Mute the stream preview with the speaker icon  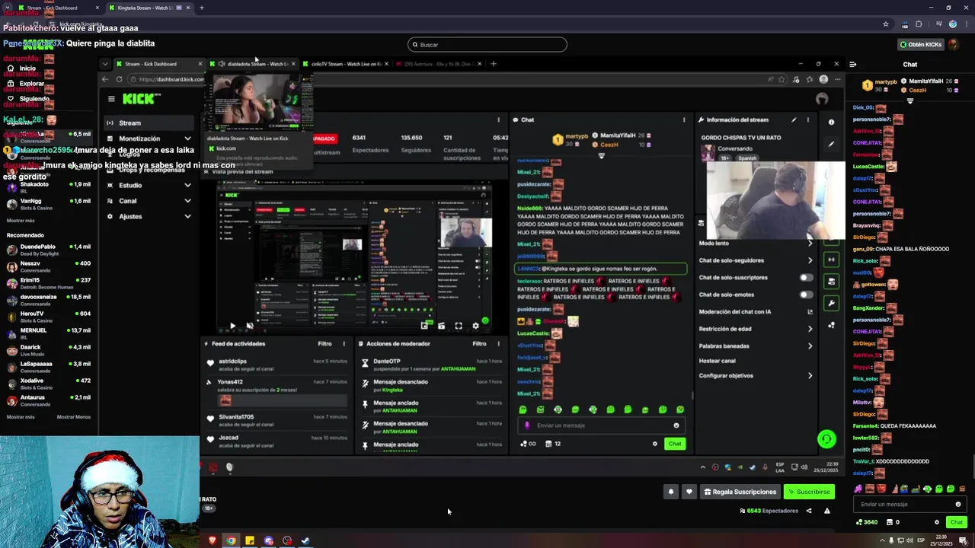pyautogui.click(x=250, y=326)
